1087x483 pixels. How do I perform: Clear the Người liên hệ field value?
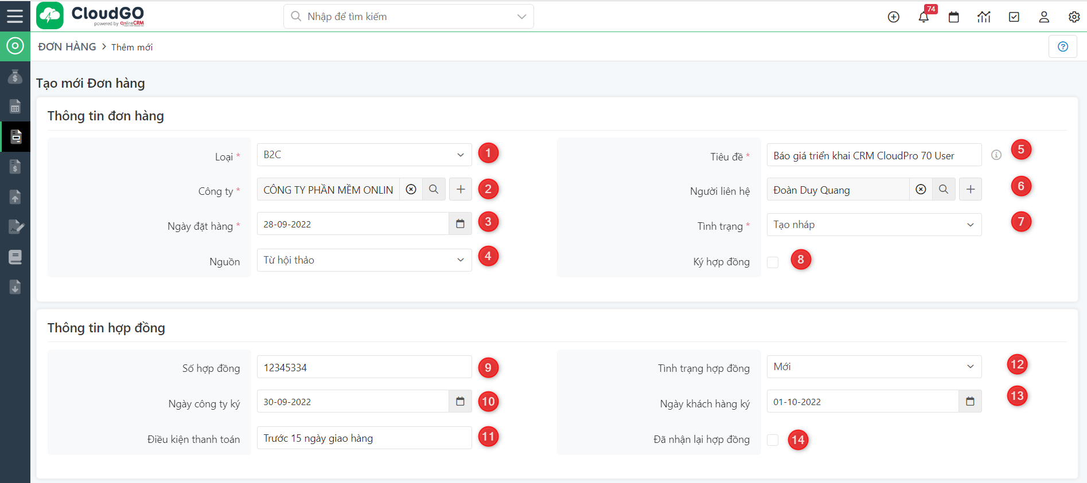tap(921, 190)
